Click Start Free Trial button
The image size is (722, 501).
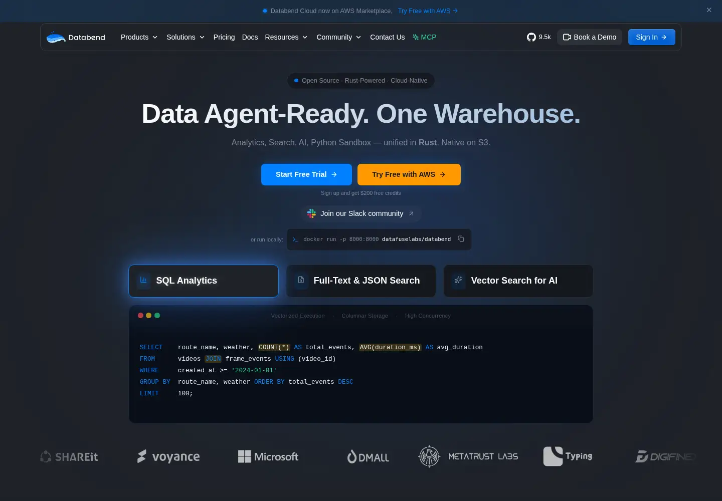click(x=306, y=174)
